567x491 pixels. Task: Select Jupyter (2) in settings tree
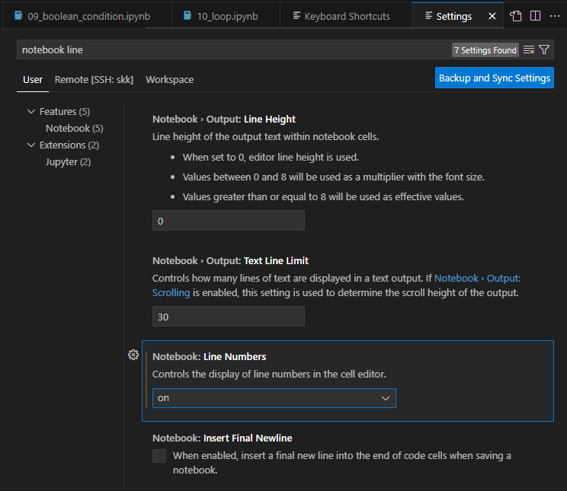click(68, 162)
